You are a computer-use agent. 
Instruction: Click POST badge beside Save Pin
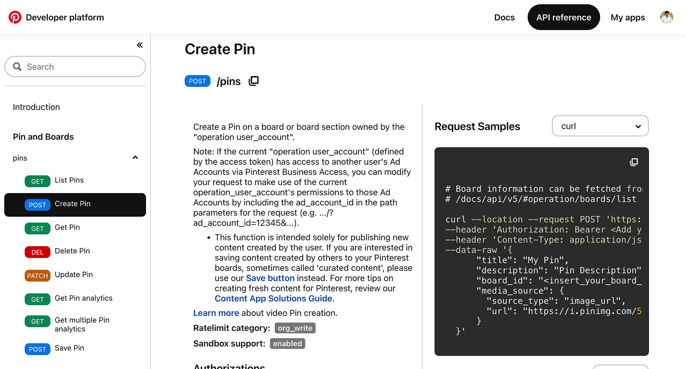click(38, 349)
